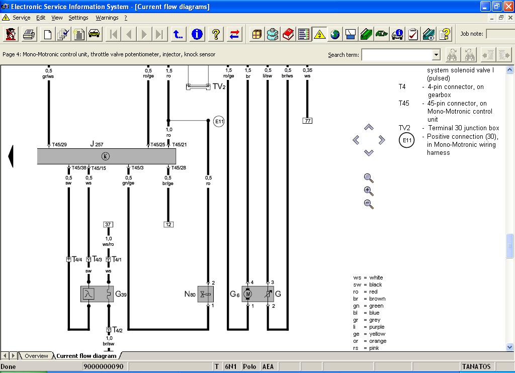515x373 pixels.
Task: Click the blue up-level arrow icon
Action: coord(179,34)
